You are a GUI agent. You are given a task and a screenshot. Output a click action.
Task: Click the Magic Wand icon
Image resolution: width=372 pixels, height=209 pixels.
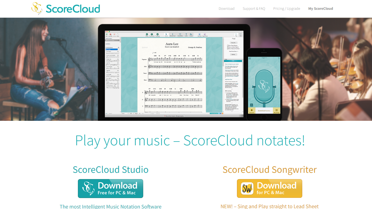(x=205, y=34)
